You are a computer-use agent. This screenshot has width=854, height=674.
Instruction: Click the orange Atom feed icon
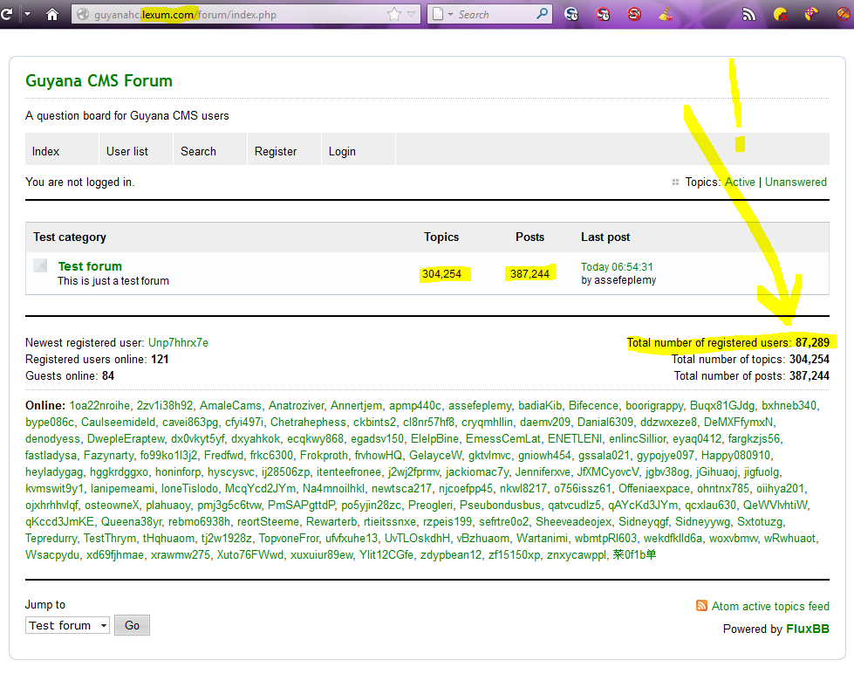701,606
